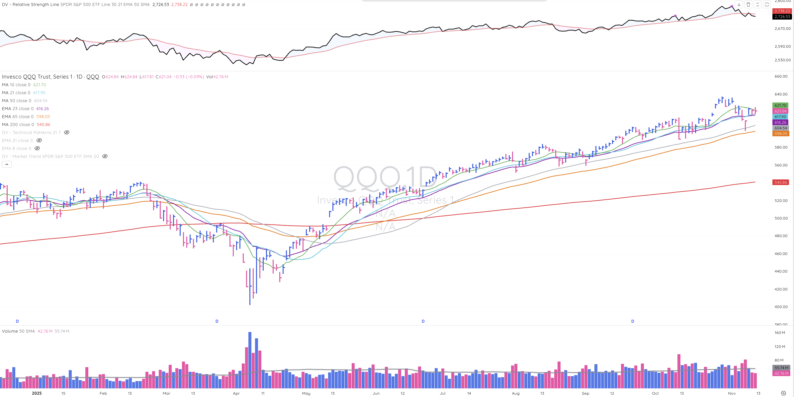Collapse the indicator legend list

[7, 164]
